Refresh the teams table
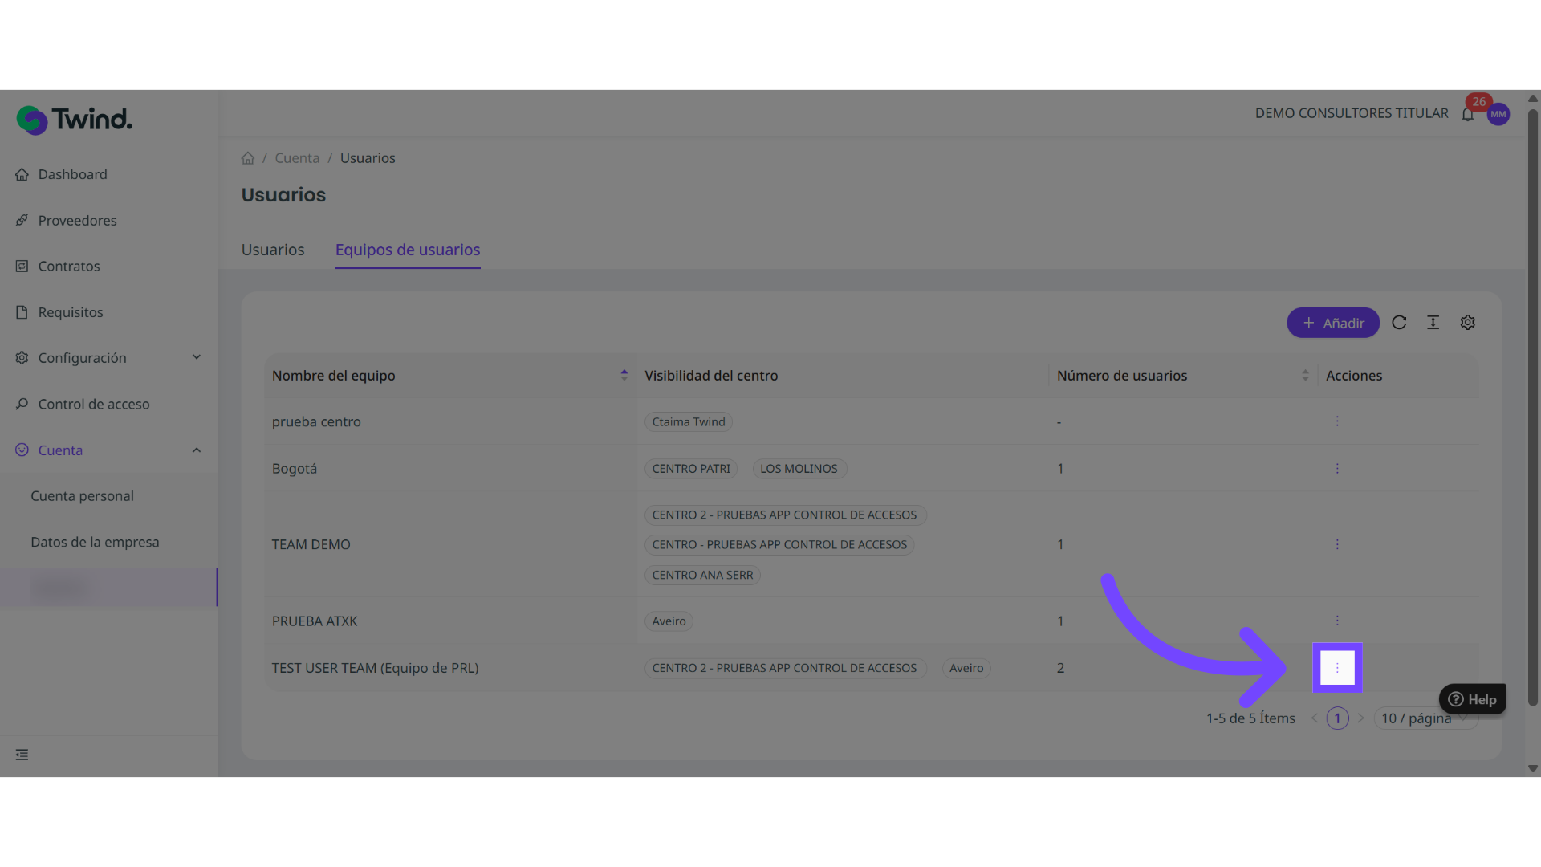 click(1399, 323)
